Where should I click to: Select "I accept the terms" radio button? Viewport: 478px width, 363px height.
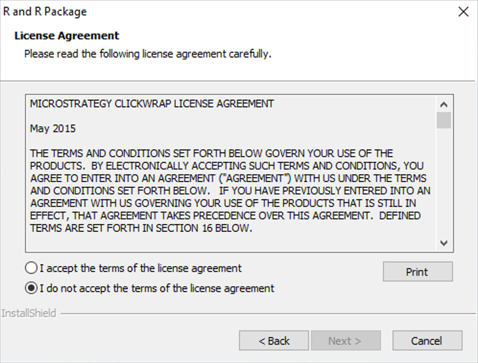coord(31,268)
